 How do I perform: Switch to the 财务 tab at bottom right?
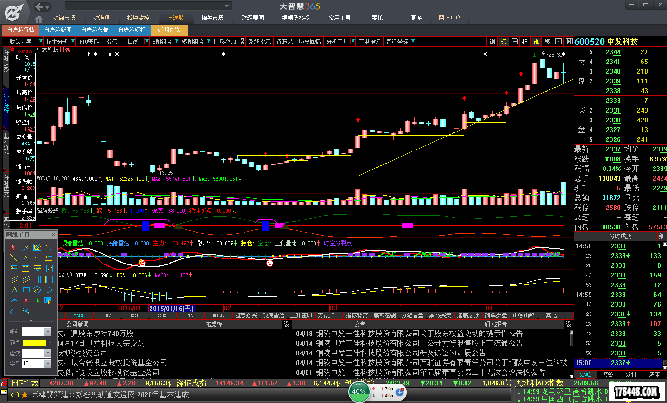(x=608, y=374)
